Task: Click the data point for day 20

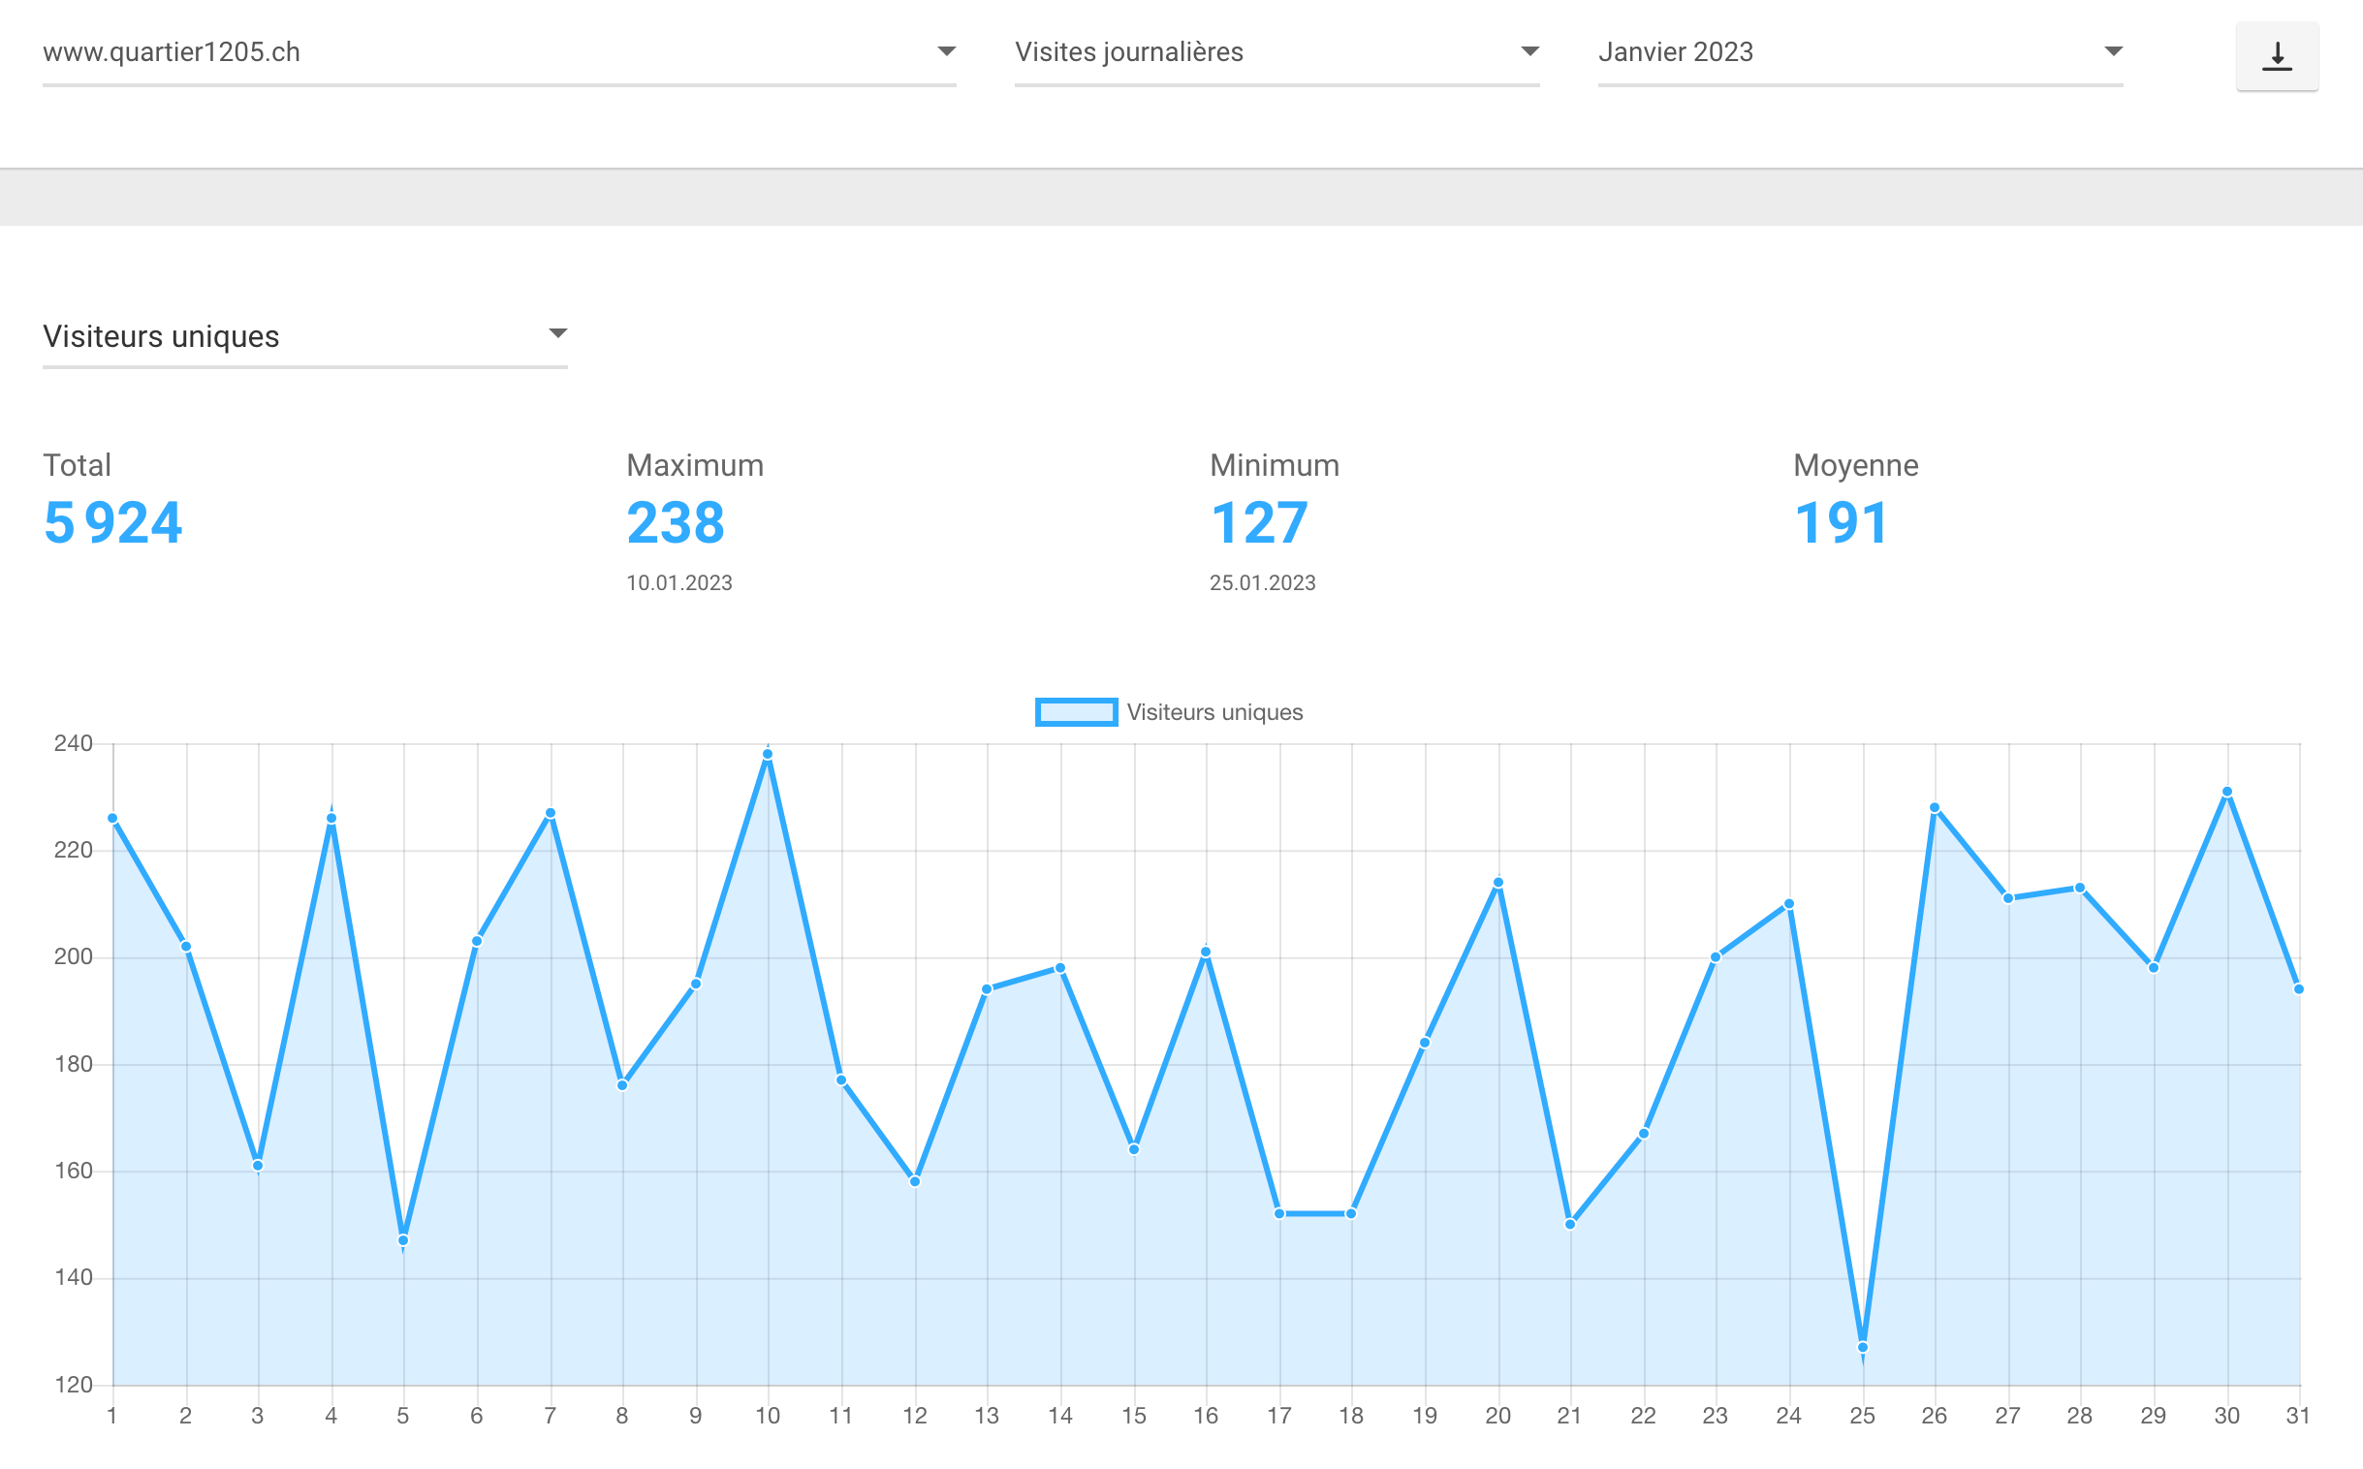Action: click(1498, 883)
